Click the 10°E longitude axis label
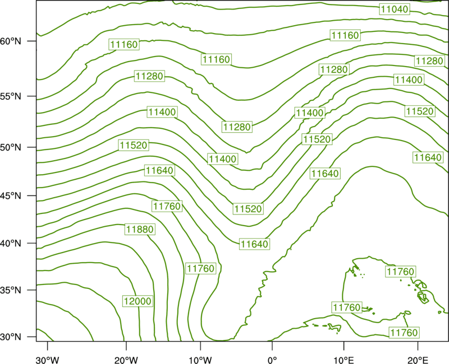449x364 pixels. [x=344, y=360]
